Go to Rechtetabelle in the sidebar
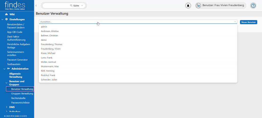Image resolution: width=262 pixels, height=118 pixels. tap(18, 98)
